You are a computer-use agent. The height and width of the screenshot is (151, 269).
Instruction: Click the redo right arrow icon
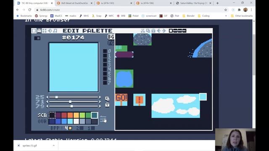(164, 31)
